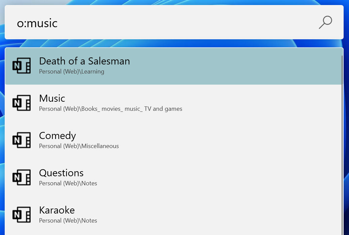Open the Death of a Salesman note
Image resolution: width=349 pixels, height=235 pixels.
(x=84, y=61)
